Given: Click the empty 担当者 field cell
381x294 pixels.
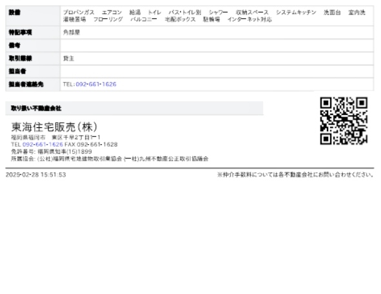Looking at the screenshot, I should pyautogui.click(x=217, y=71).
